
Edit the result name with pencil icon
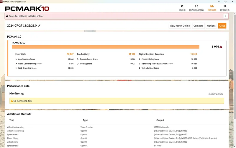tap(39, 25)
